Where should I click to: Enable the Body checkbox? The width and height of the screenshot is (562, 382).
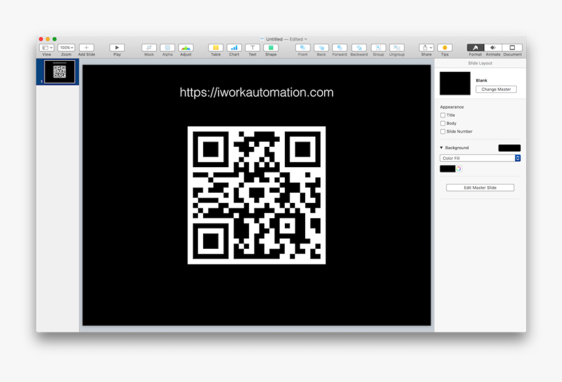pyautogui.click(x=443, y=123)
